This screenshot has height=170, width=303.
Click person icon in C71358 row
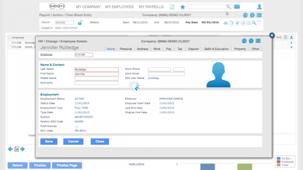click(x=292, y=42)
